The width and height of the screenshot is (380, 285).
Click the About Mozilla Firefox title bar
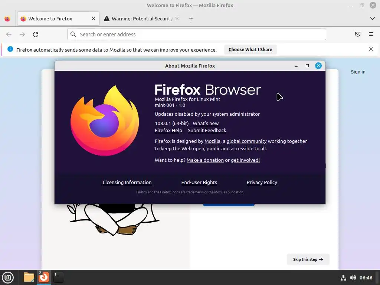[x=190, y=66]
